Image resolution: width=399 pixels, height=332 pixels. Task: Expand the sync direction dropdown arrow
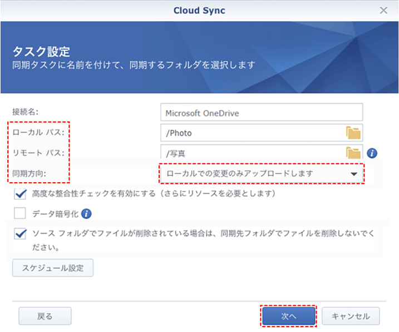pyautogui.click(x=354, y=174)
